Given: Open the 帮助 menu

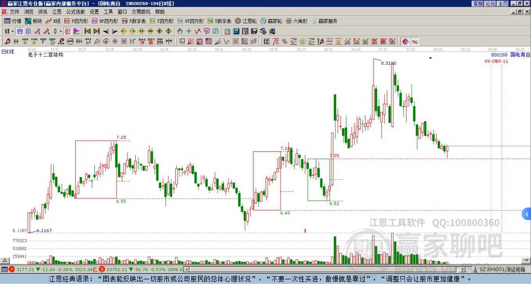Looking at the screenshot, I should tap(160, 12).
